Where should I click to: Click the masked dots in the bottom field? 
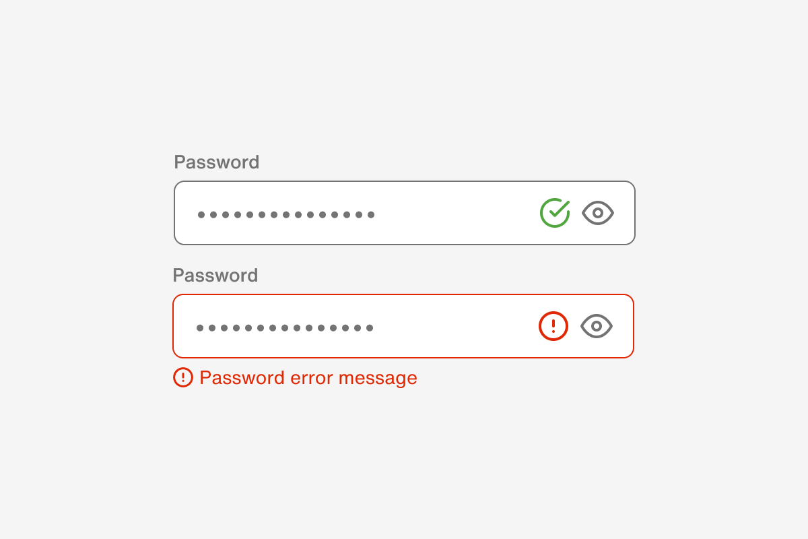tap(284, 327)
